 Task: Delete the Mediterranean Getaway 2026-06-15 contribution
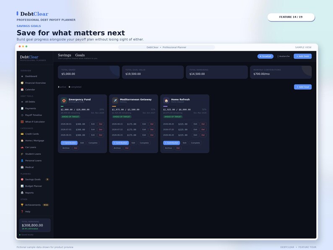[x=152, y=135]
